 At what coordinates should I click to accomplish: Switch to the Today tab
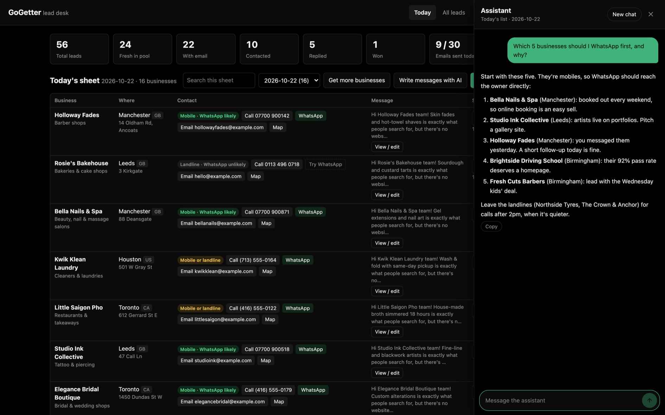pyautogui.click(x=422, y=13)
